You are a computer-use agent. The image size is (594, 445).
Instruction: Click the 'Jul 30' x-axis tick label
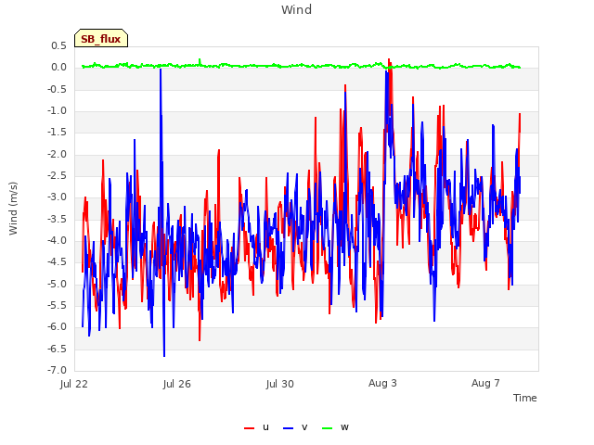click(280, 384)
